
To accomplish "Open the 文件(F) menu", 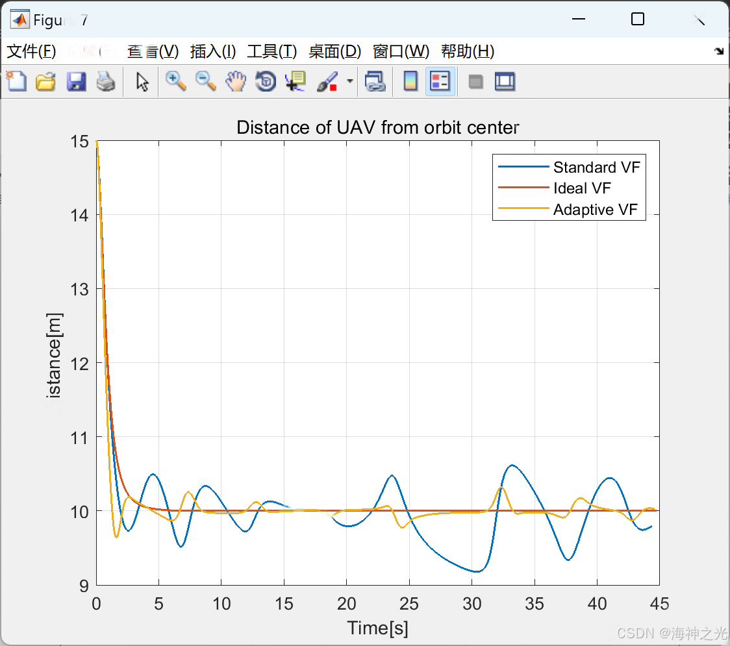I will pyautogui.click(x=31, y=51).
